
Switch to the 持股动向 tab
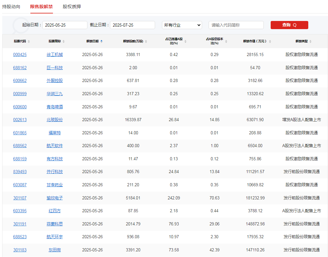pyautogui.click(x=11, y=6)
